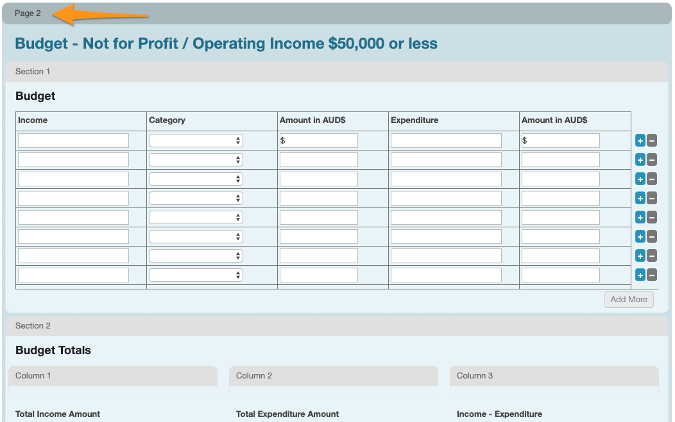Click the plus icon on last budget row

coord(640,275)
